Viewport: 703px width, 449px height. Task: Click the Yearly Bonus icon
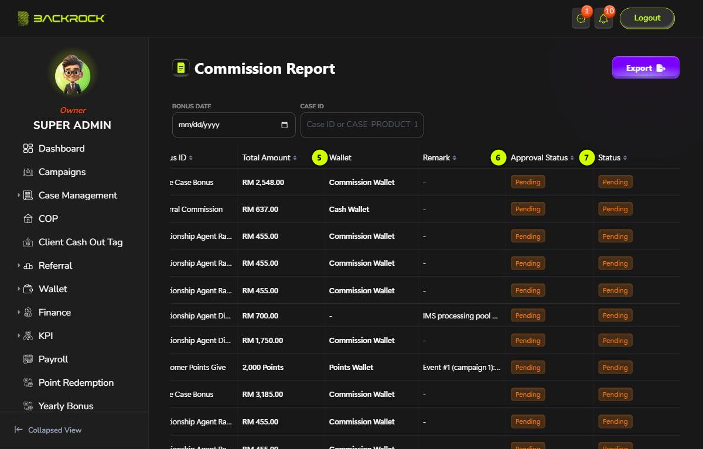click(28, 406)
